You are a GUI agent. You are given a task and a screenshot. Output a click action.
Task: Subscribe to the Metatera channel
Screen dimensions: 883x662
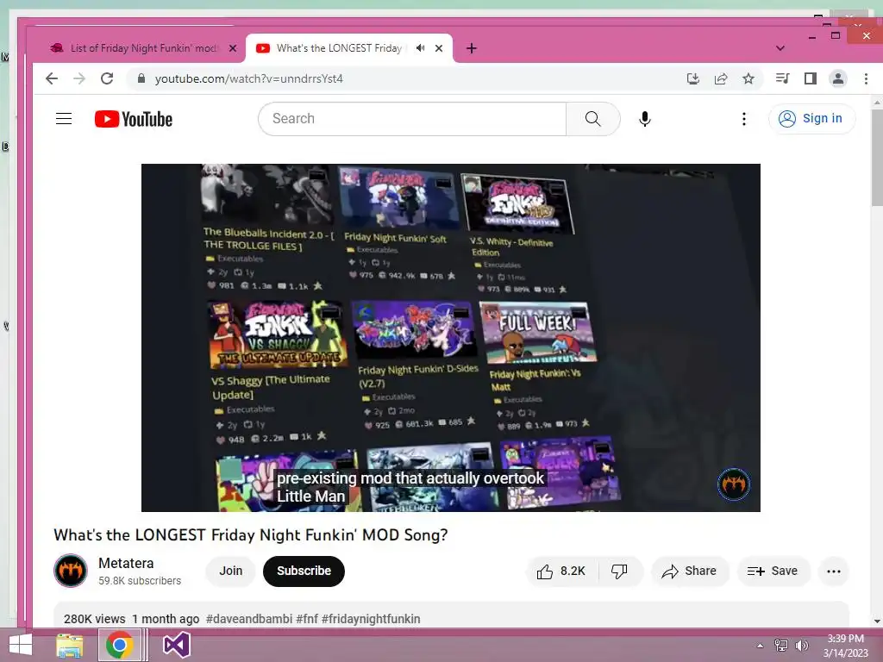coord(304,571)
